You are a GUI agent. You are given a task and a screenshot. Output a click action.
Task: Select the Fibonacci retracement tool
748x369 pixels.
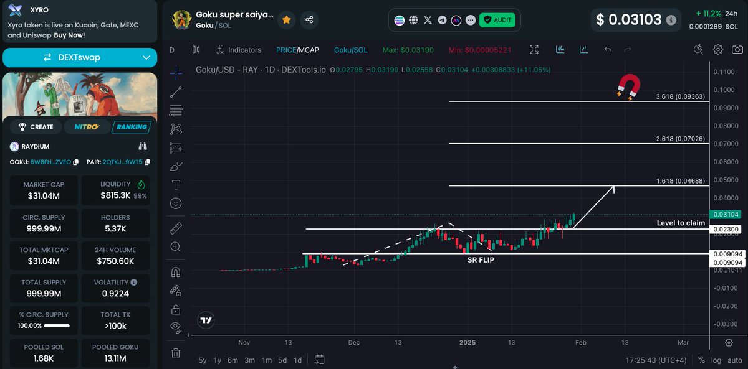tap(176, 111)
